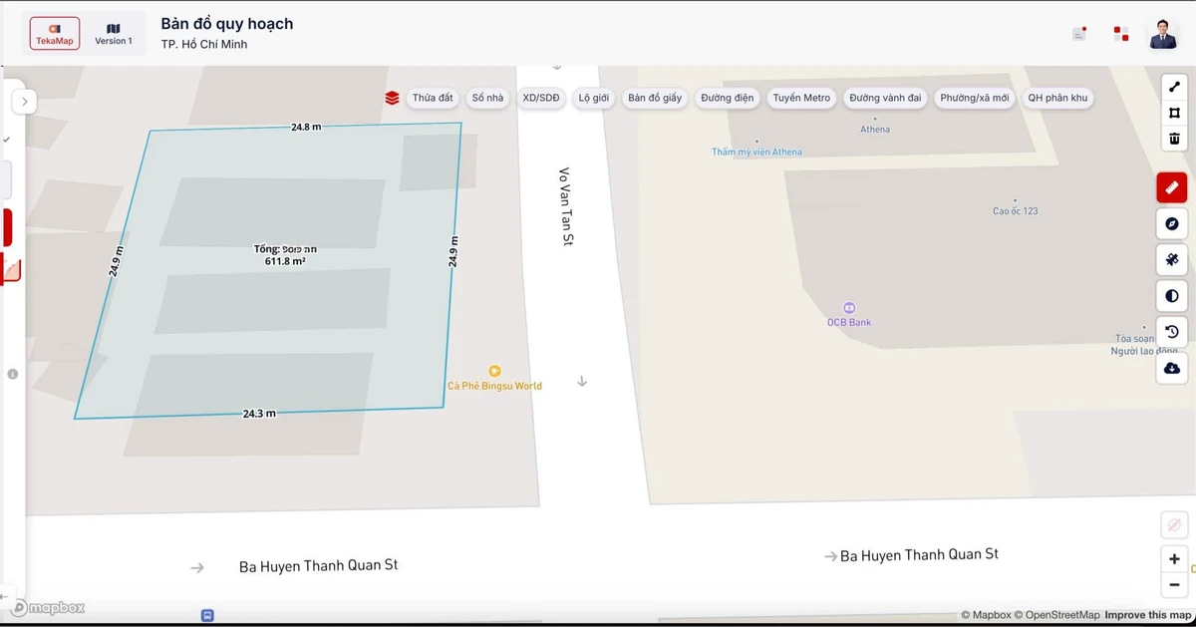Screen dimensions: 1196x627
Task: Click the 611.8 m² area label
Action: pos(285,261)
